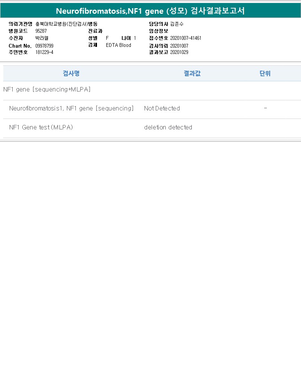Select 'Neurofibromatosis1, NF1 gene [sequencing]' test name
301x386 pixels.
pyautogui.click(x=71, y=108)
